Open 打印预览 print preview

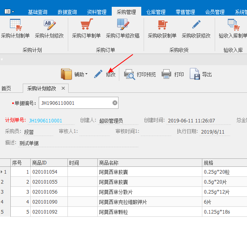point(140,74)
